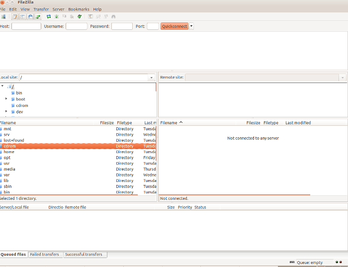This screenshot has height=267, width=348.
Task: Click the green activity indicator light
Action: (x=337, y=262)
